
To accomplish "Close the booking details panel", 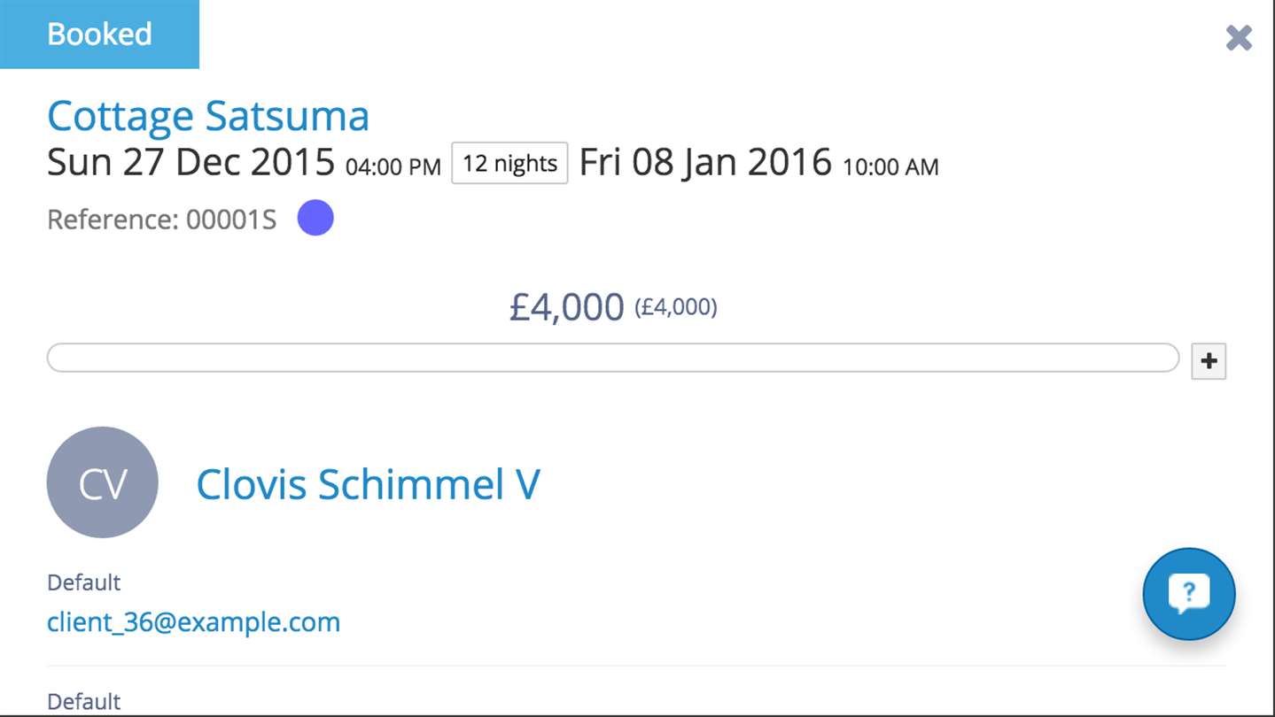I will (1238, 38).
